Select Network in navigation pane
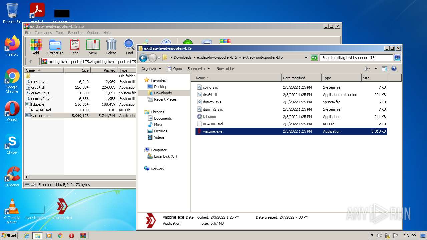The width and height of the screenshot is (427, 240). pos(157,169)
